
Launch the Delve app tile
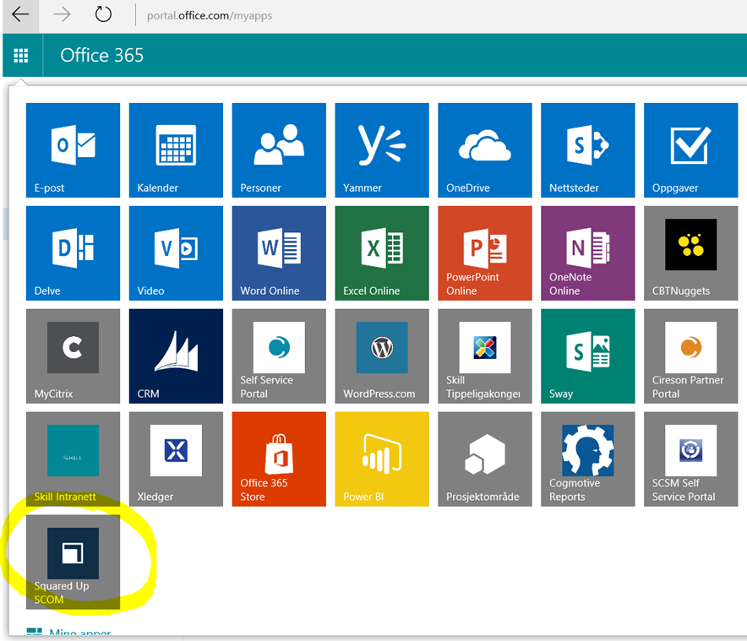pyautogui.click(x=73, y=253)
